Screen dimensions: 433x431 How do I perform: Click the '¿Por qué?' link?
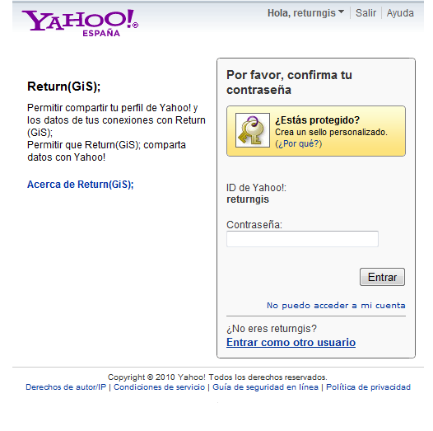point(299,143)
